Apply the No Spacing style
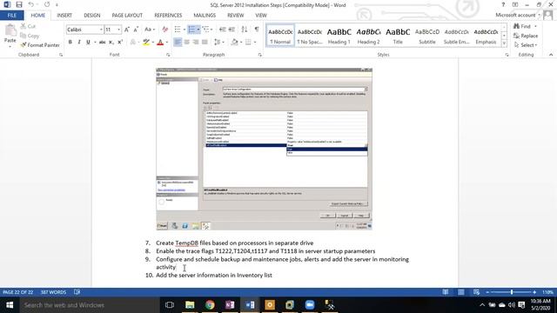 [310, 36]
